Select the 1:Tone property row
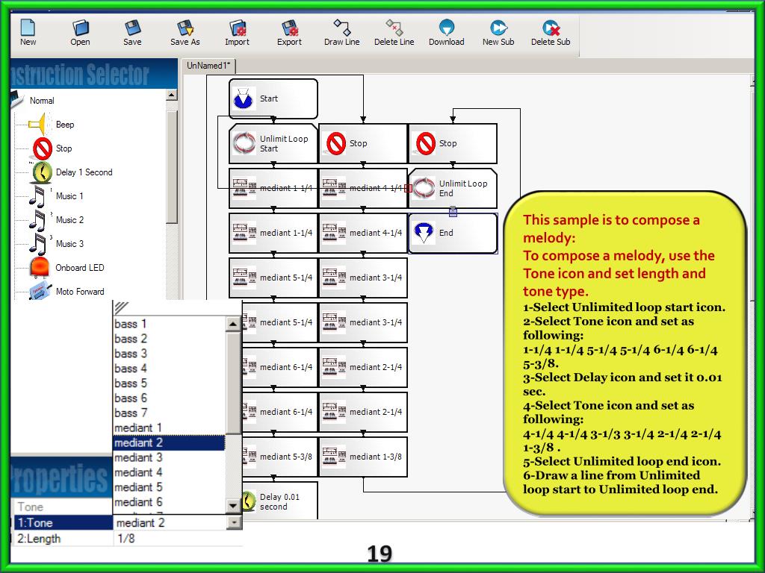The image size is (765, 573). (63, 523)
